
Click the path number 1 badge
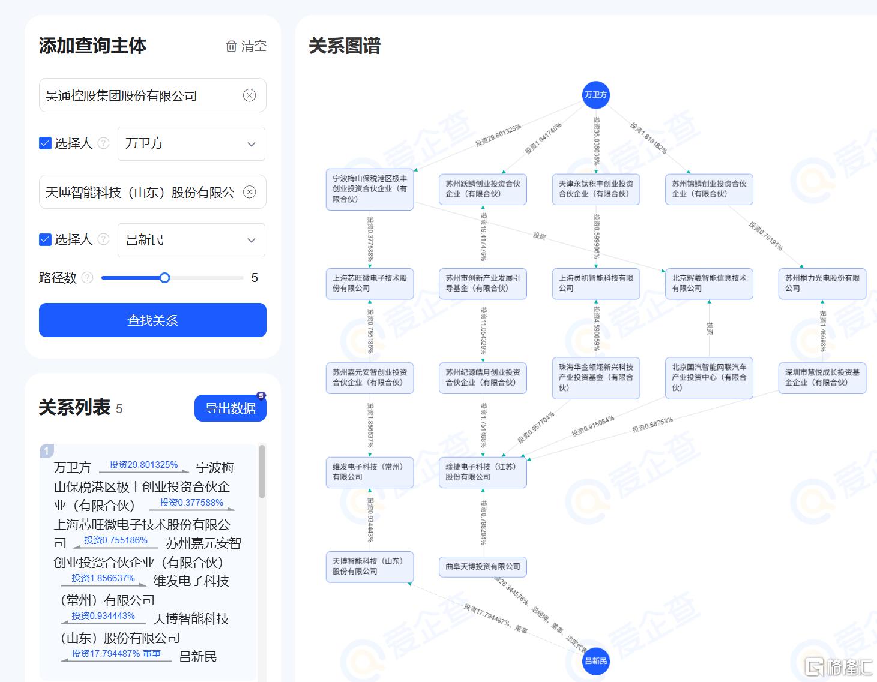47,450
